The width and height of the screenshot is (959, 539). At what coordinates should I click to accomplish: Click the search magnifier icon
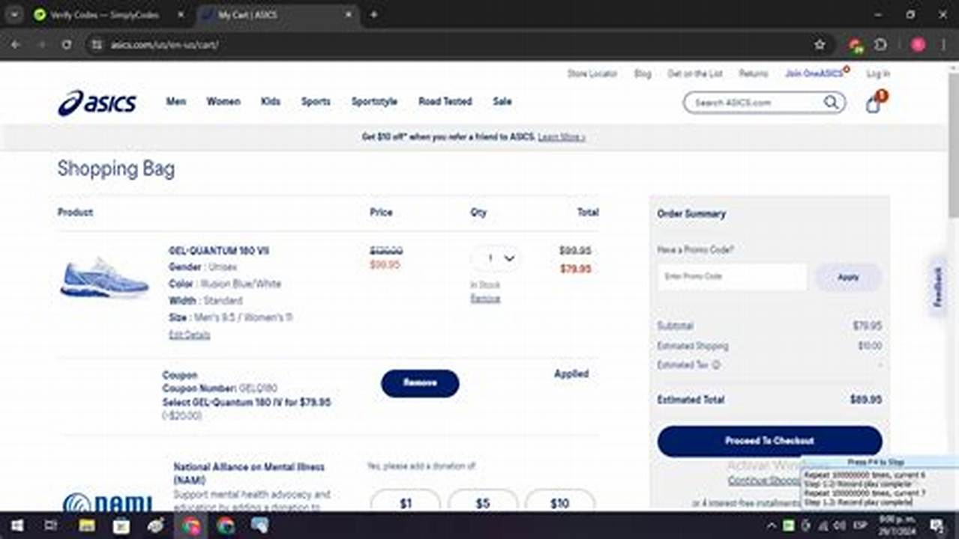point(831,102)
